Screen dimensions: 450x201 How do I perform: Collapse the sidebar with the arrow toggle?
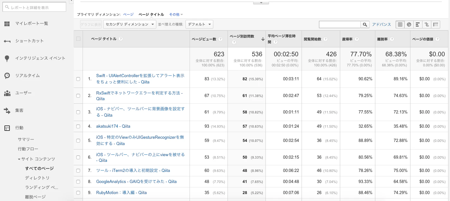pos(72,1)
